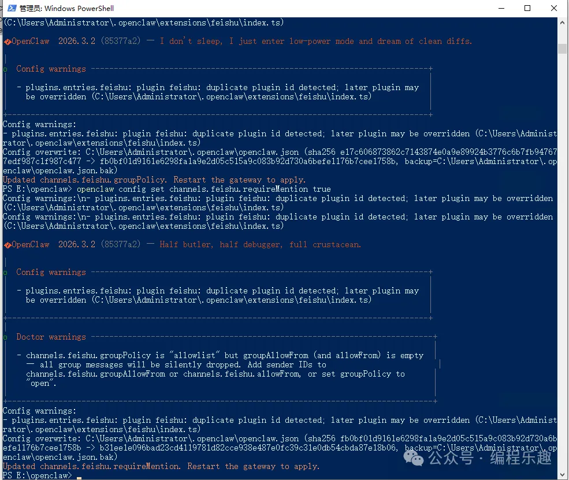This screenshot has height=480, width=569.
Task: Click the command 'openclaw config set channels.feishu.requireMention true'
Action: (x=203, y=189)
